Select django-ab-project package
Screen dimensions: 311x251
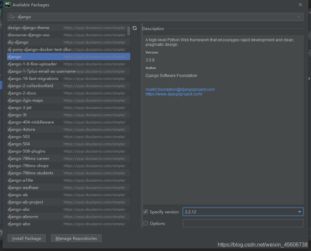click(x=68, y=202)
